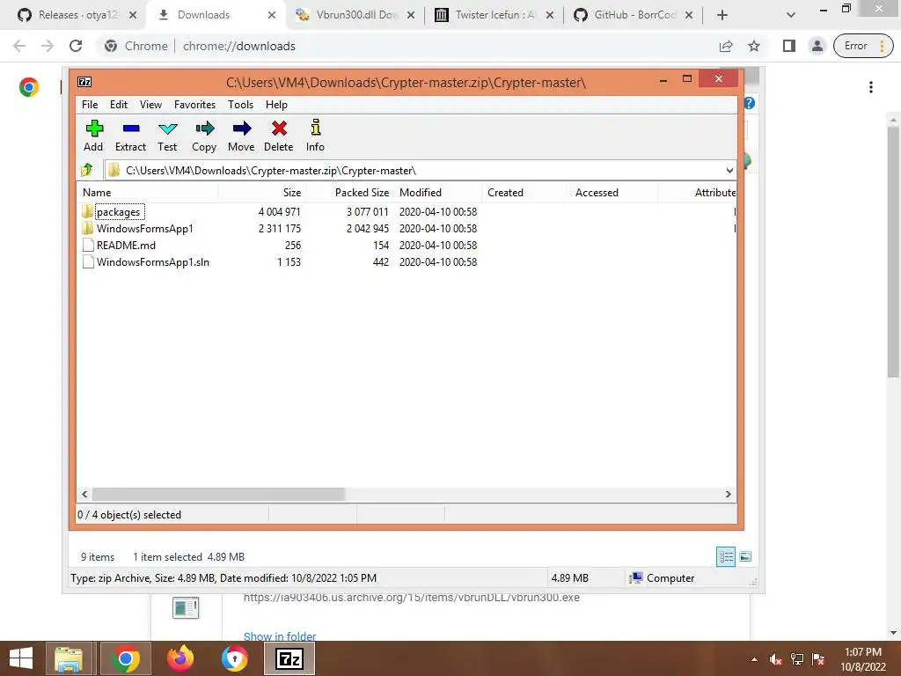Reload the Chrome page
The height and width of the screenshot is (676, 901).
coord(76,46)
